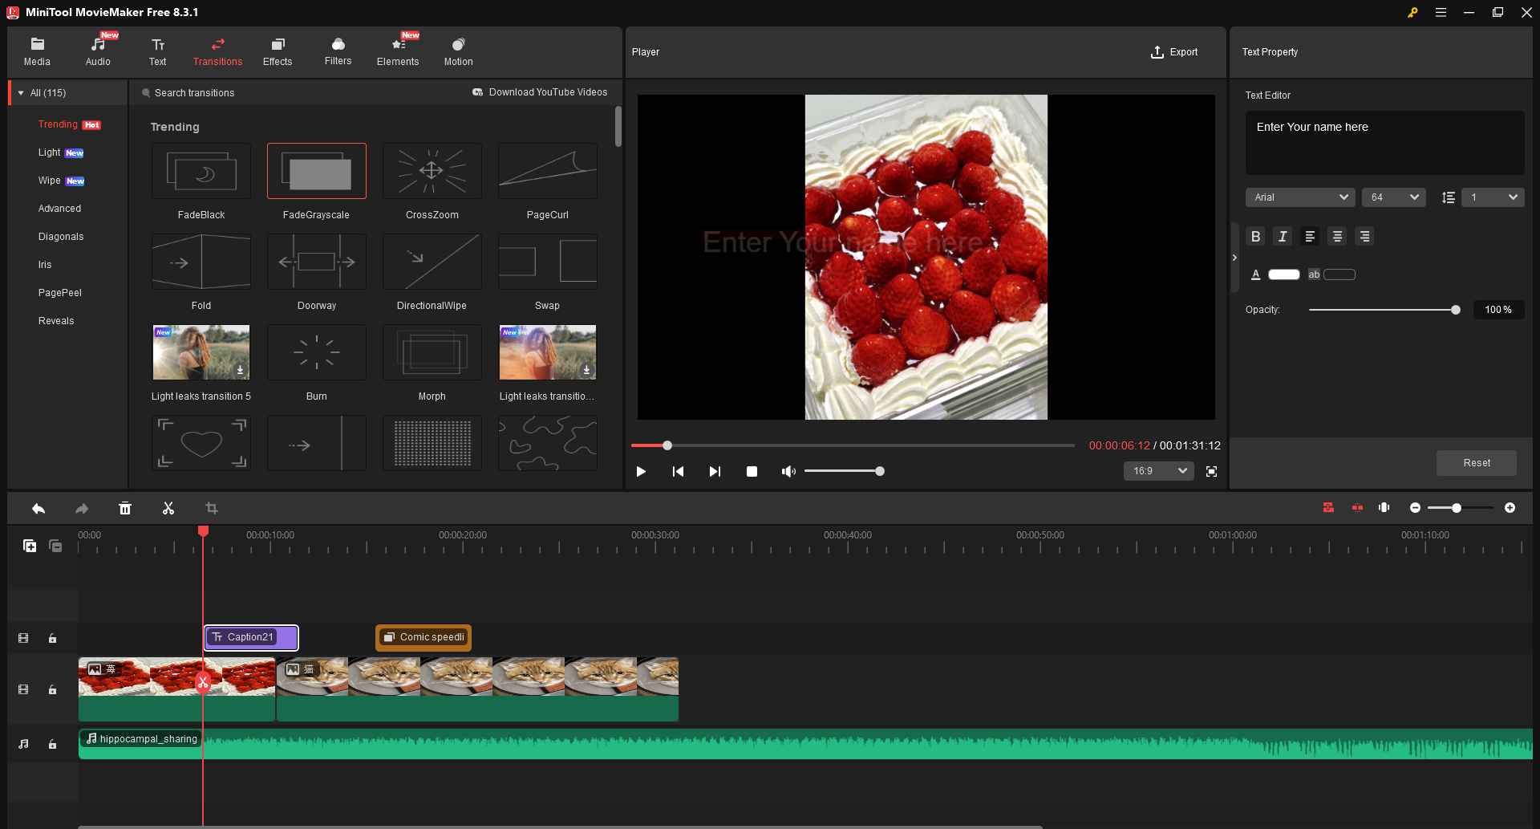
Task: Click the Crop tool icon
Action: pyautogui.click(x=212, y=508)
